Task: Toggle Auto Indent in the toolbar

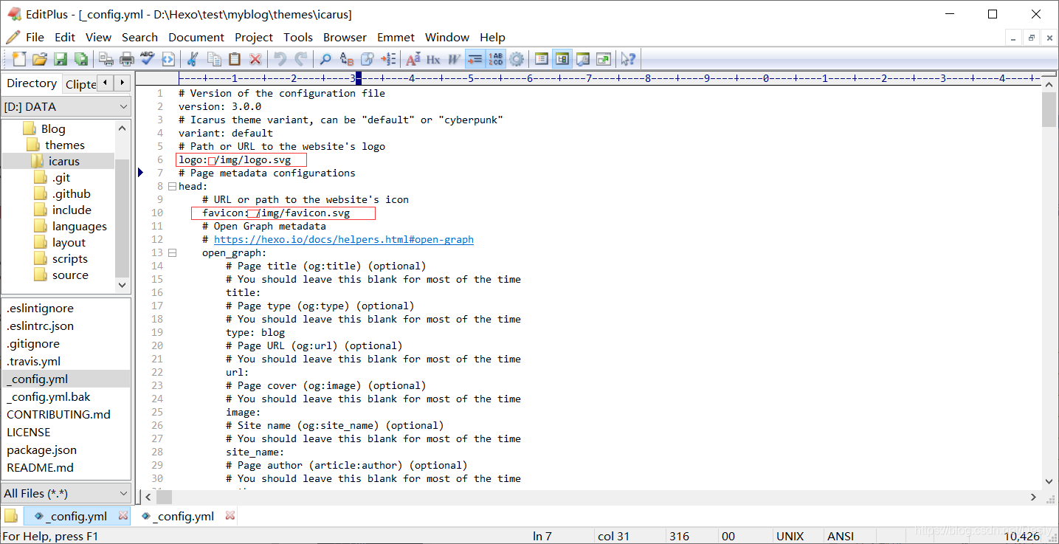Action: [475, 59]
